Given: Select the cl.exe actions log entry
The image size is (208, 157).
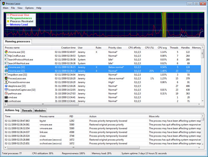Looking at the screenshot, I should click(x=102, y=136).
